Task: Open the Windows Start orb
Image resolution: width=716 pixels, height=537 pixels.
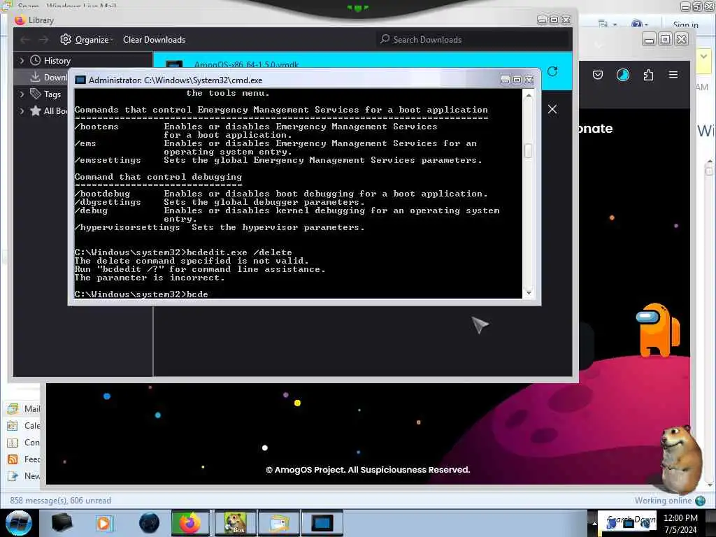Action: pos(18,523)
